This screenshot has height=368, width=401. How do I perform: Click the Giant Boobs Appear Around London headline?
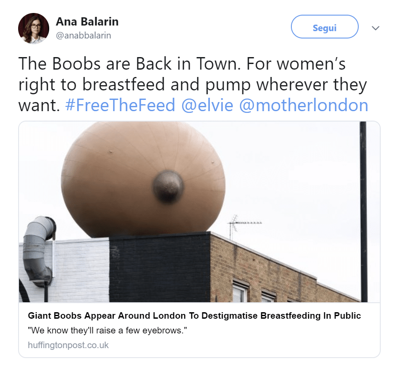click(x=194, y=316)
